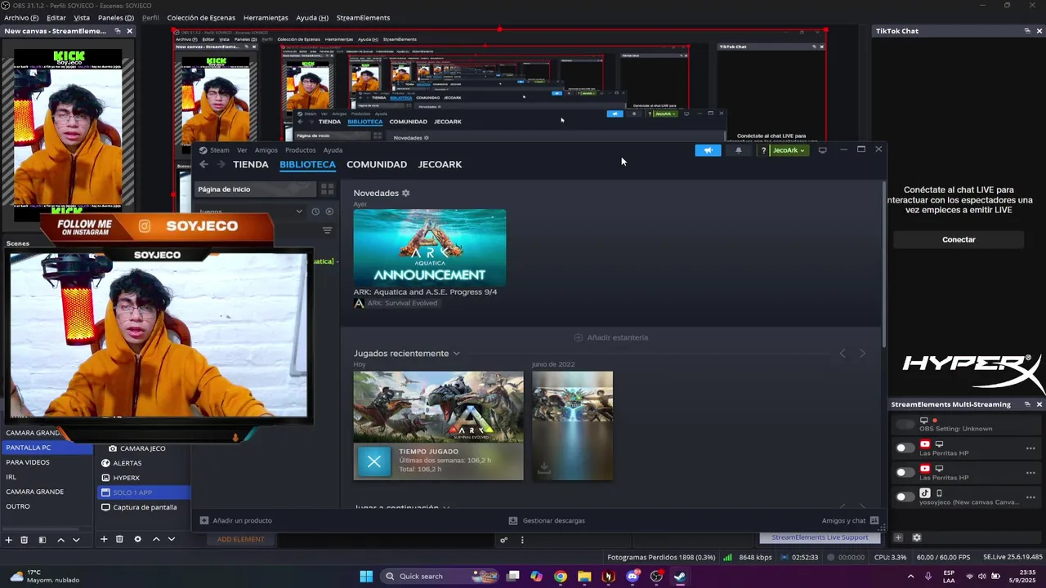Open Windows Start menu

click(x=366, y=577)
